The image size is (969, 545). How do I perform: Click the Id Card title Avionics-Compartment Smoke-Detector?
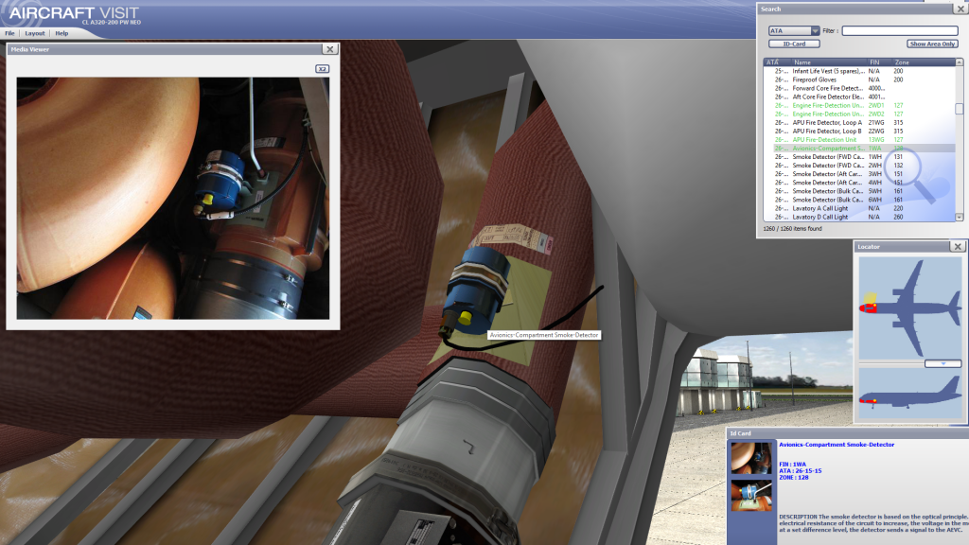pyautogui.click(x=837, y=445)
